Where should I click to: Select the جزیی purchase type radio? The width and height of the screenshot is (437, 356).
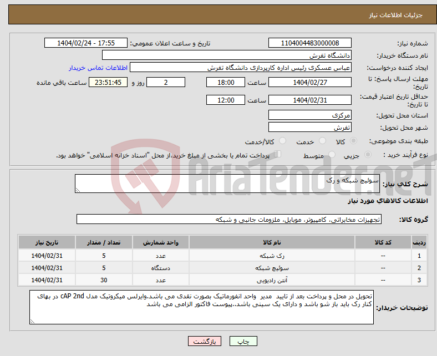click(368, 155)
